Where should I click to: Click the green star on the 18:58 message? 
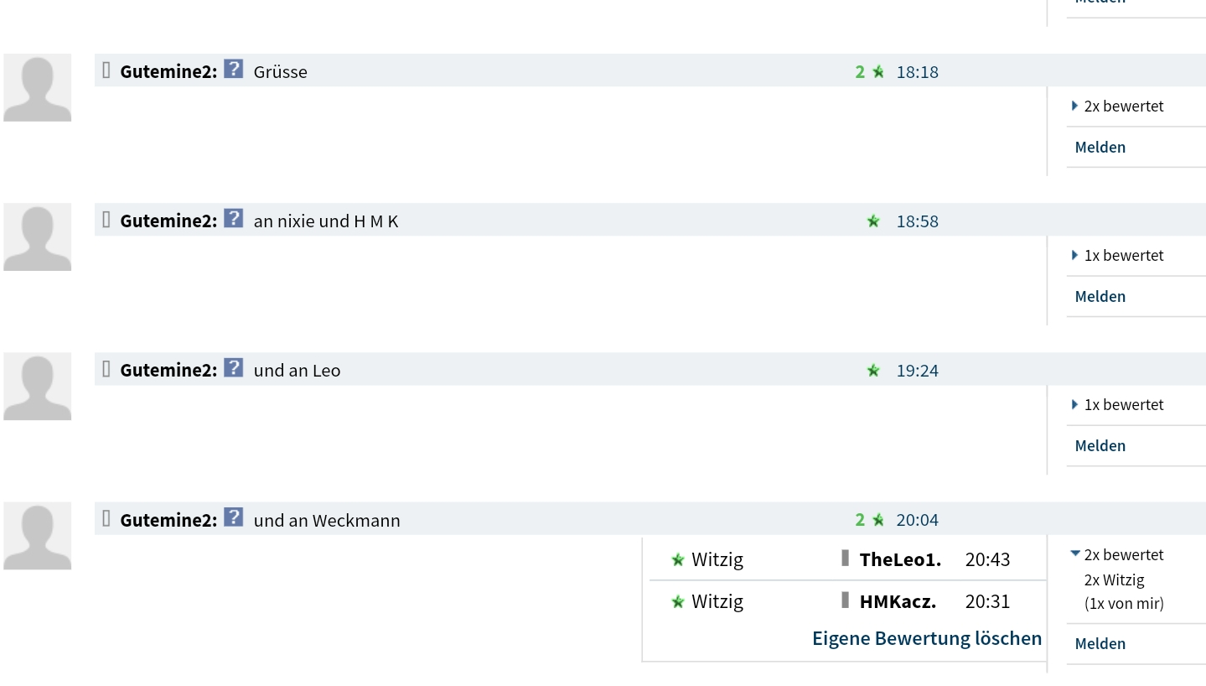(x=873, y=221)
